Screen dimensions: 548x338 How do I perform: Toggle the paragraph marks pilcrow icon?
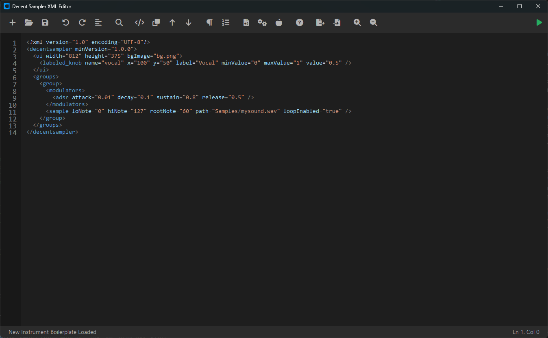[209, 23]
